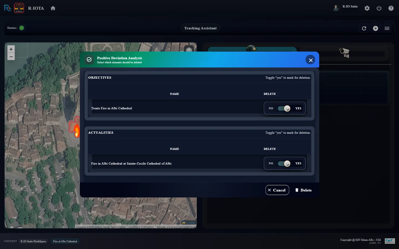Click the R-IO logo in the header
The height and width of the screenshot is (249, 399).
pyautogui.click(x=7, y=8)
